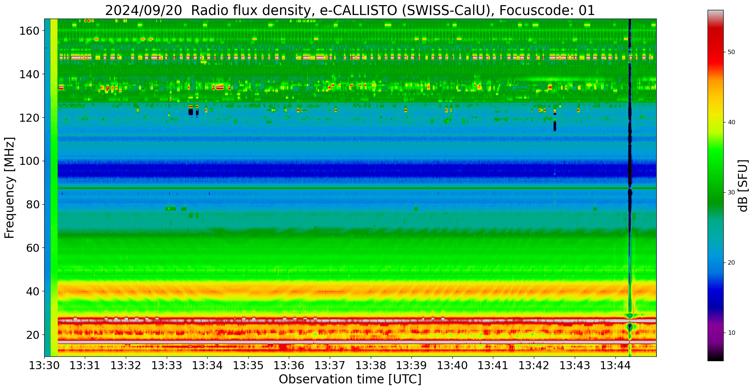This screenshot has width=754, height=390.
Task: Click the plot title mentioning e-CALLISTO
Action: (350, 10)
